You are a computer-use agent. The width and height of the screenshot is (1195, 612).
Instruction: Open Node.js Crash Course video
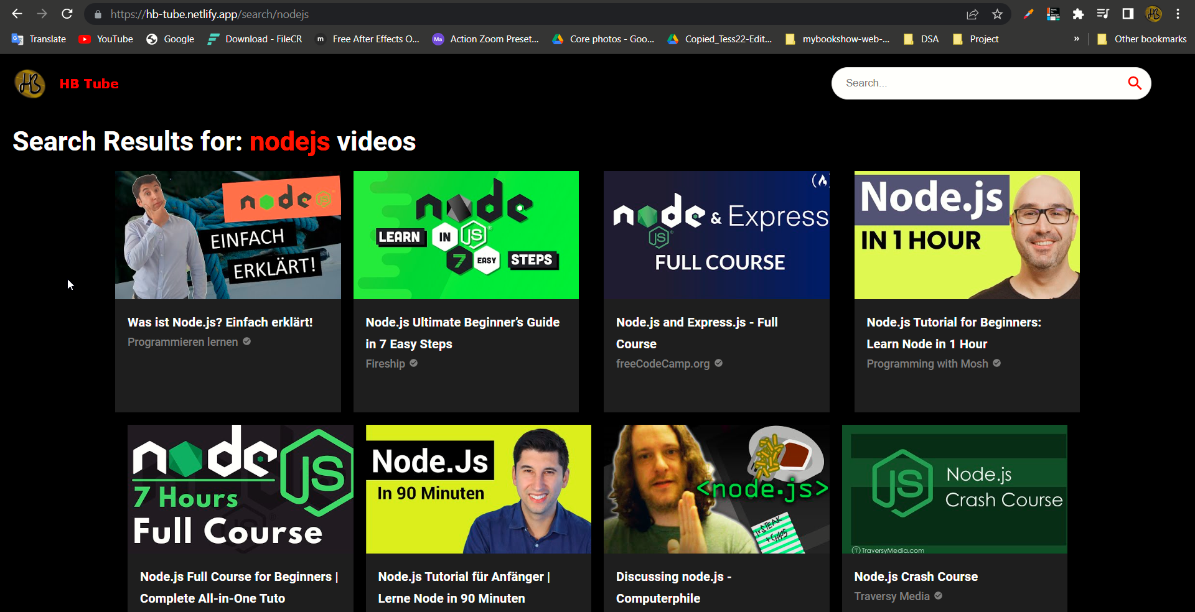(915, 576)
